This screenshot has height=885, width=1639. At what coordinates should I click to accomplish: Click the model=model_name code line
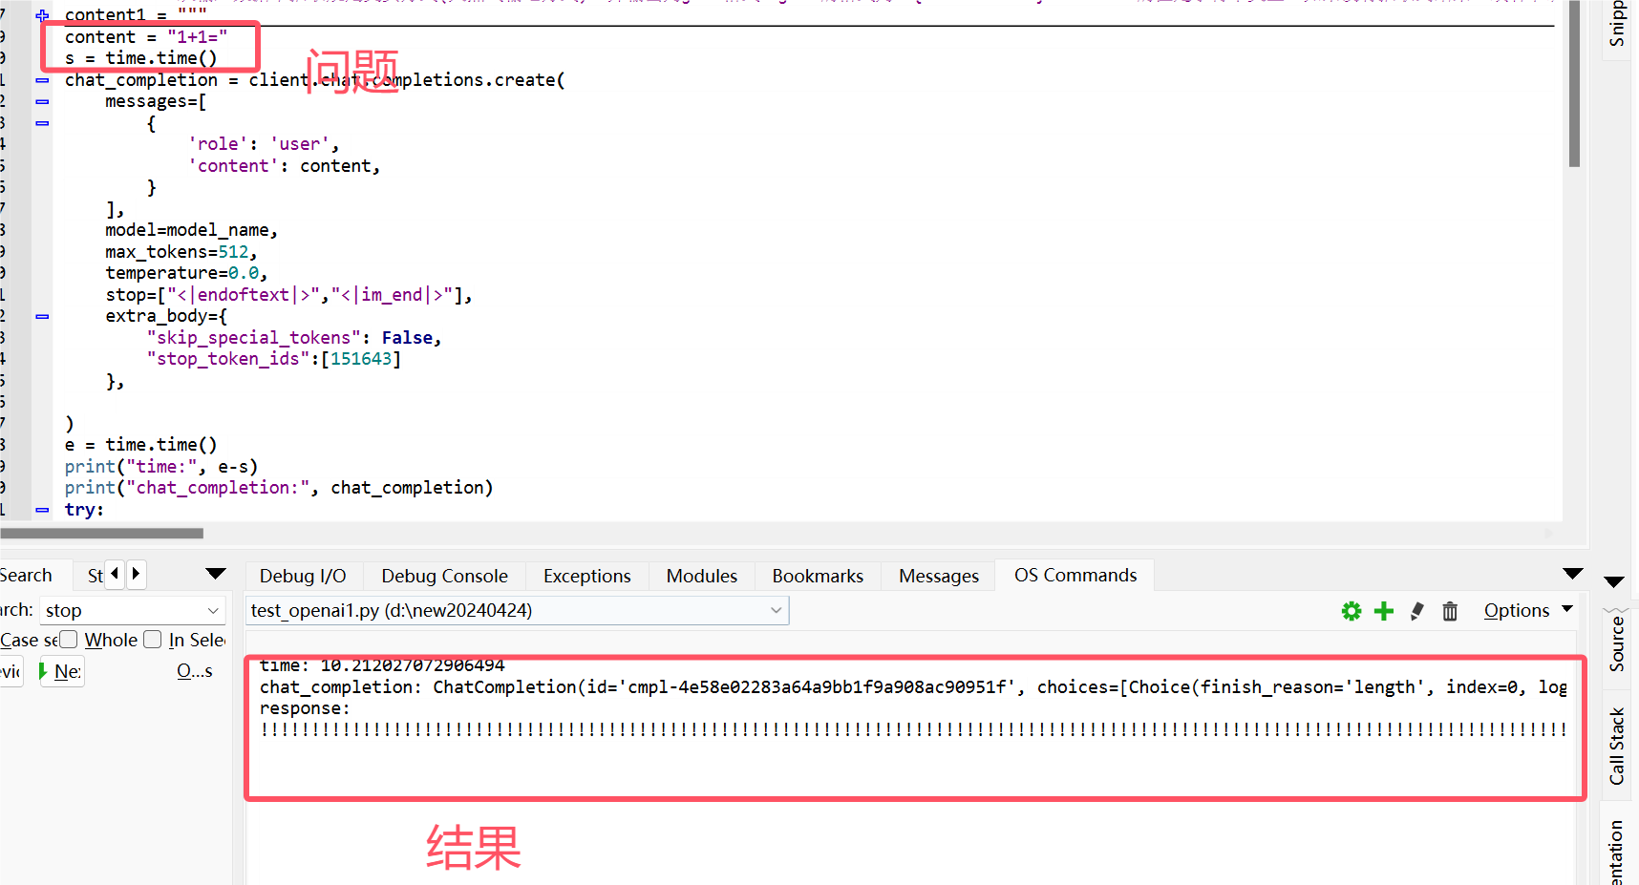(191, 230)
